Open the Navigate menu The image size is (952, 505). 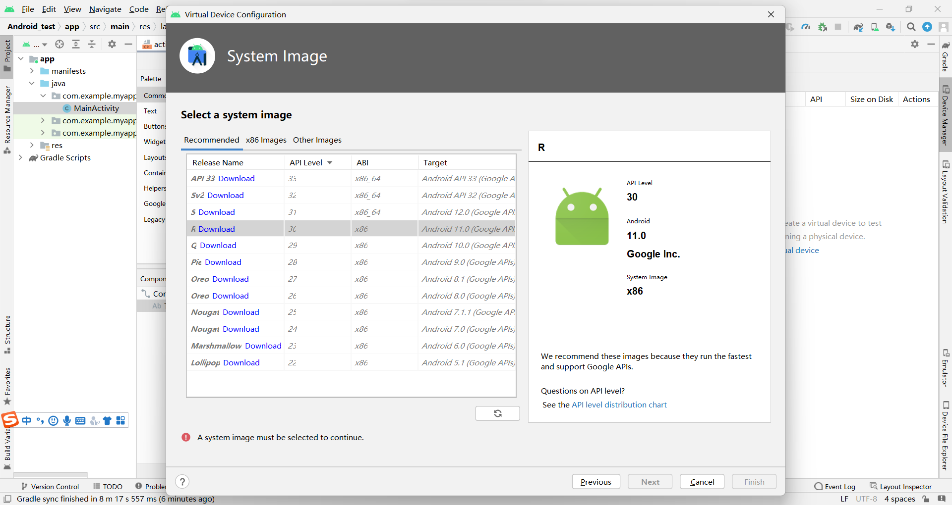[105, 9]
